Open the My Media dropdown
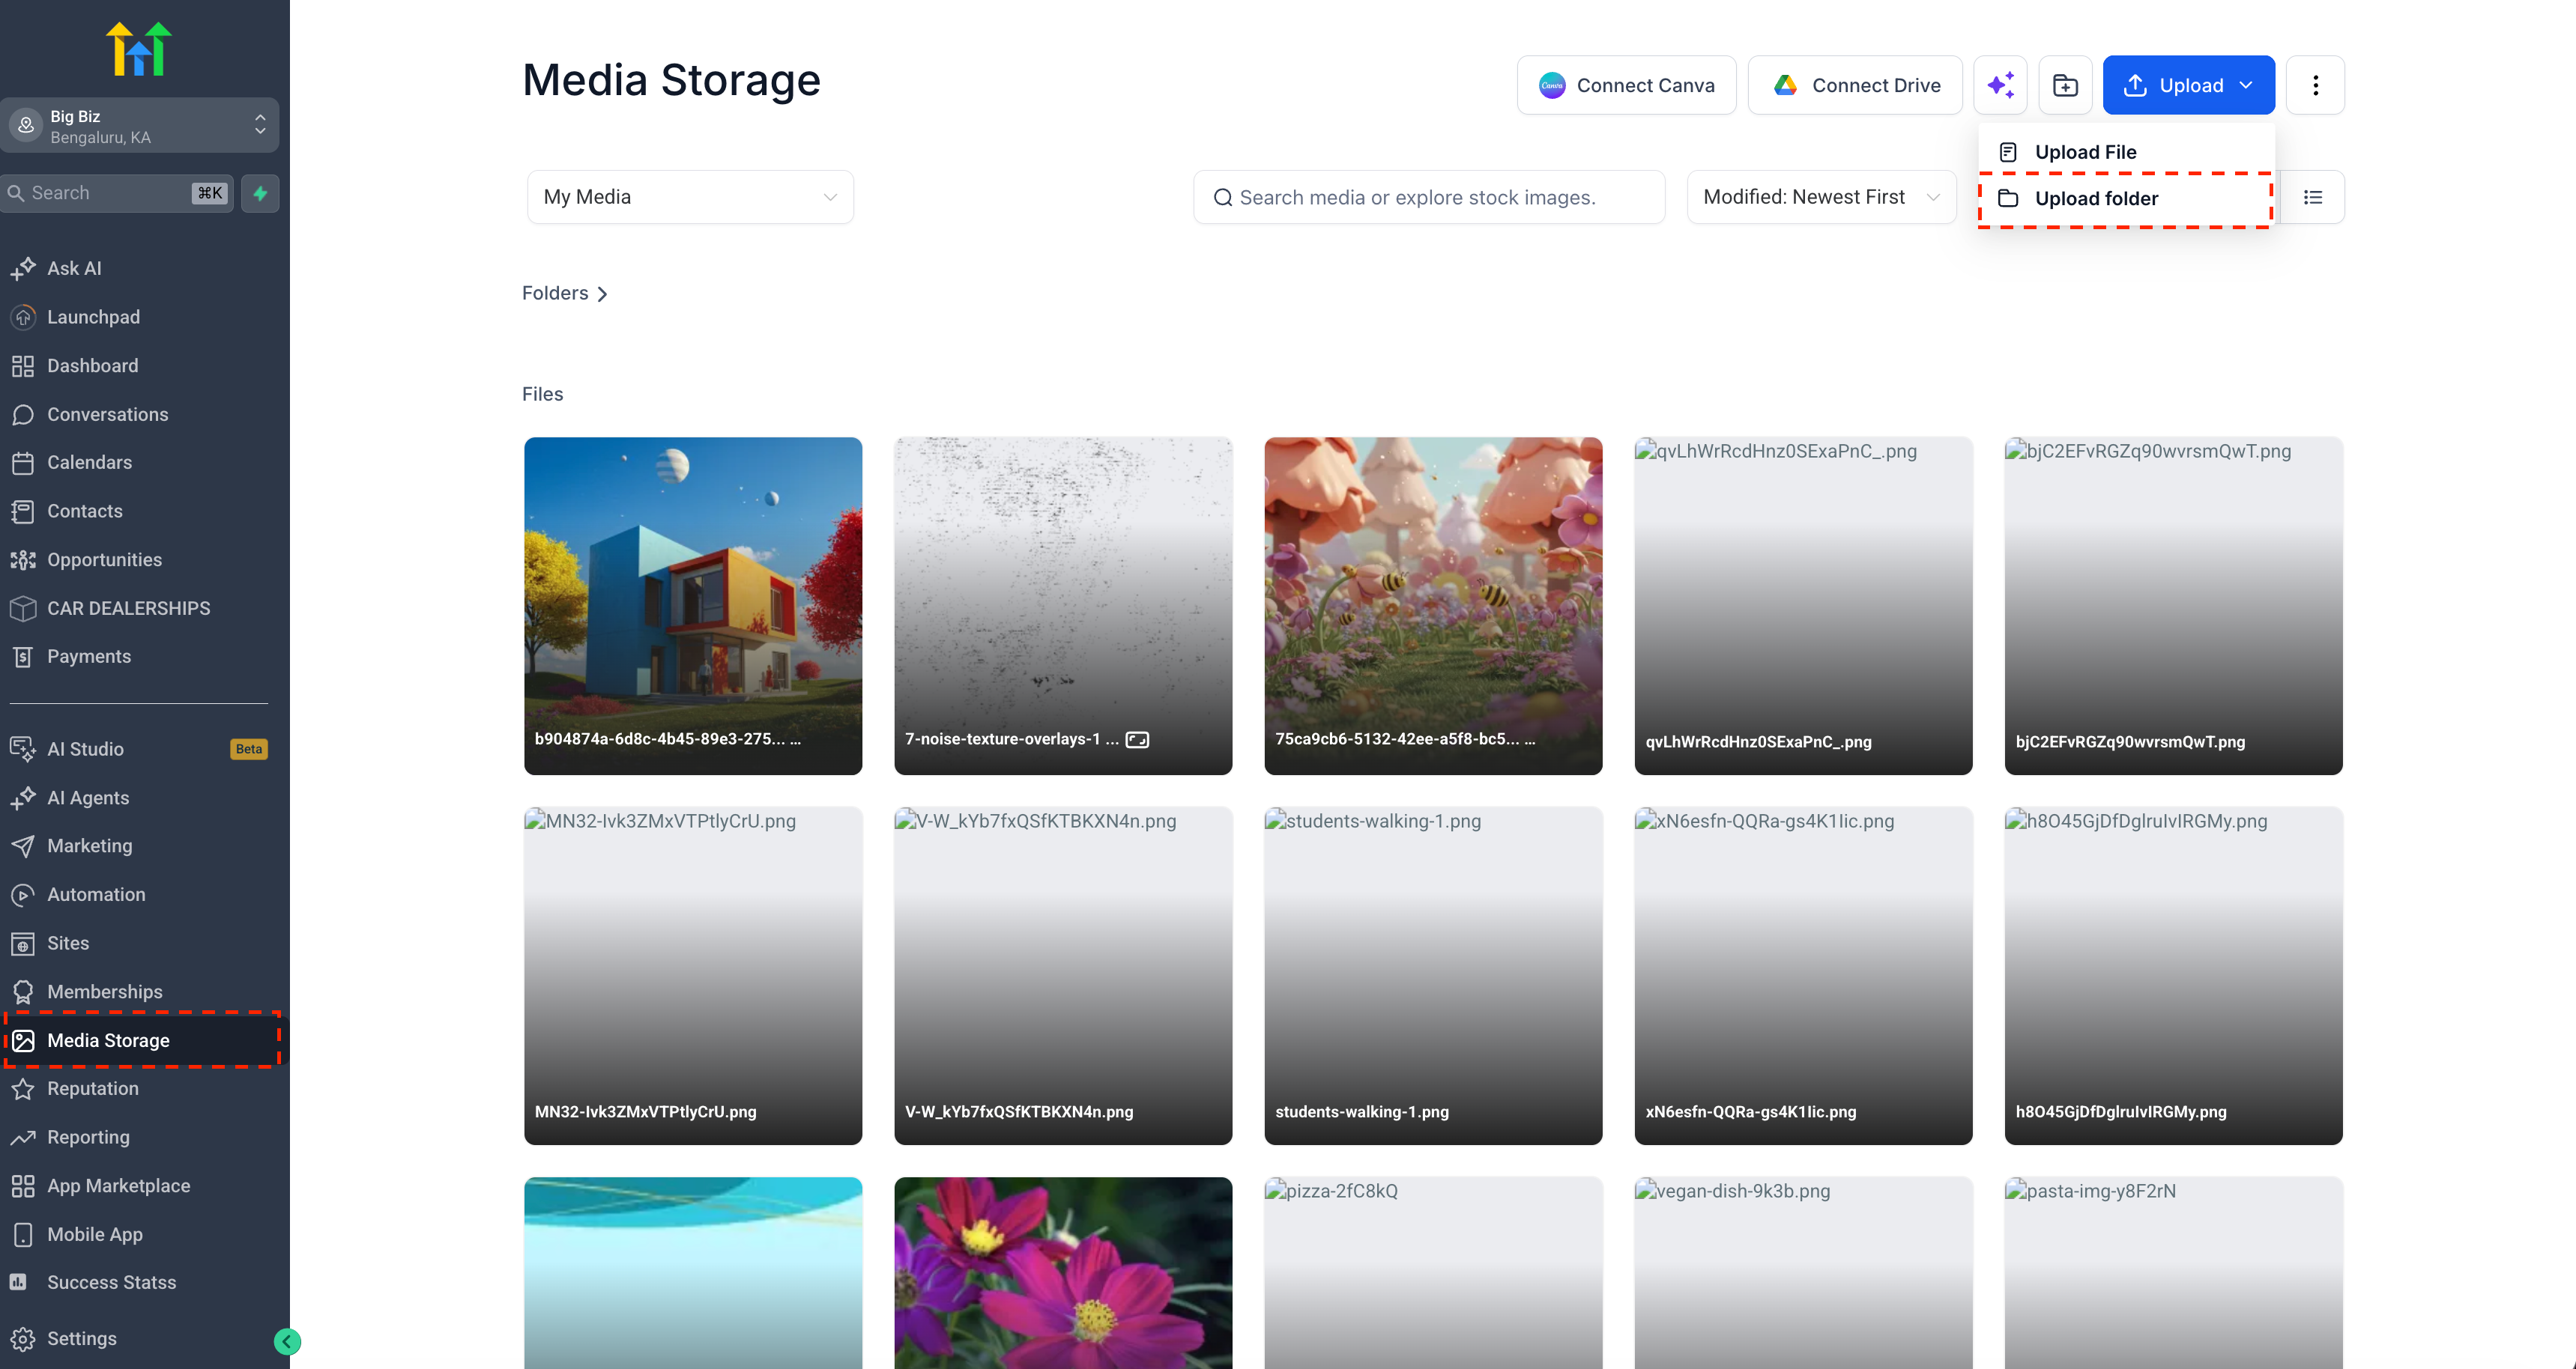The image size is (2576, 1369). (690, 197)
